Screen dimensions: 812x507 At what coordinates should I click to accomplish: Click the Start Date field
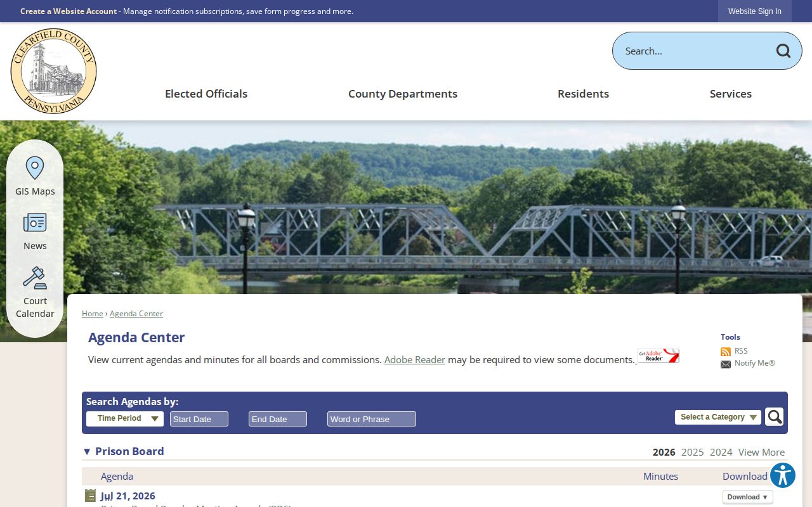click(199, 419)
